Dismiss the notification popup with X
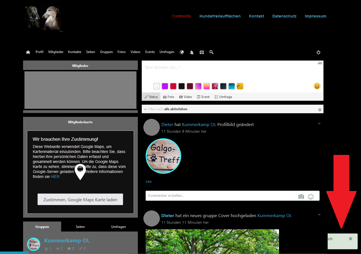This screenshot has height=254, width=361. pos(350,239)
